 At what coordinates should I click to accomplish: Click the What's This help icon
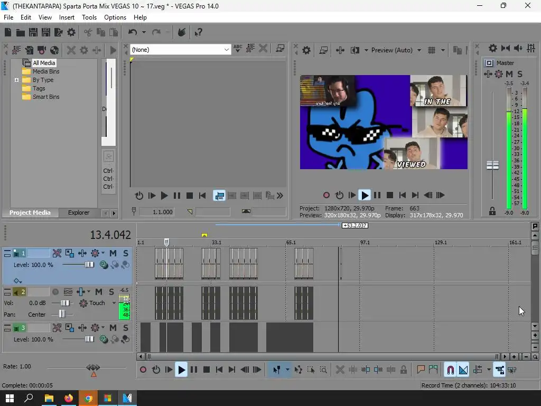[x=198, y=32]
